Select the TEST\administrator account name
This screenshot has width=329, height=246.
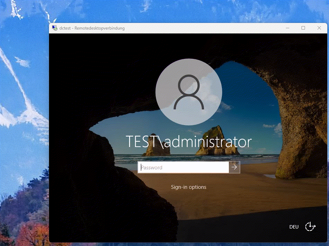pyautogui.click(x=188, y=142)
